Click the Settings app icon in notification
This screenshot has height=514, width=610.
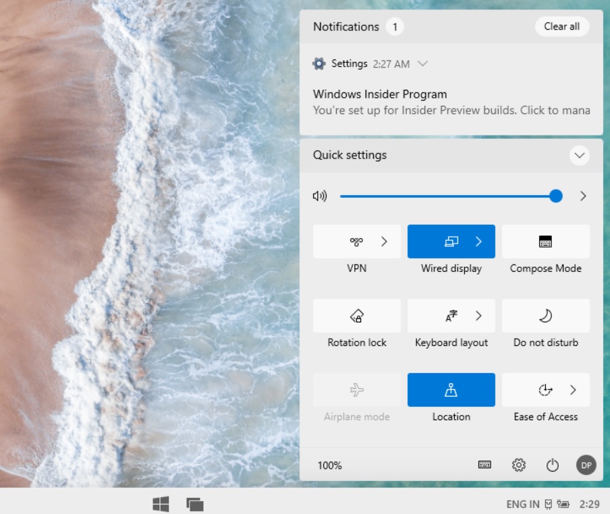point(318,64)
